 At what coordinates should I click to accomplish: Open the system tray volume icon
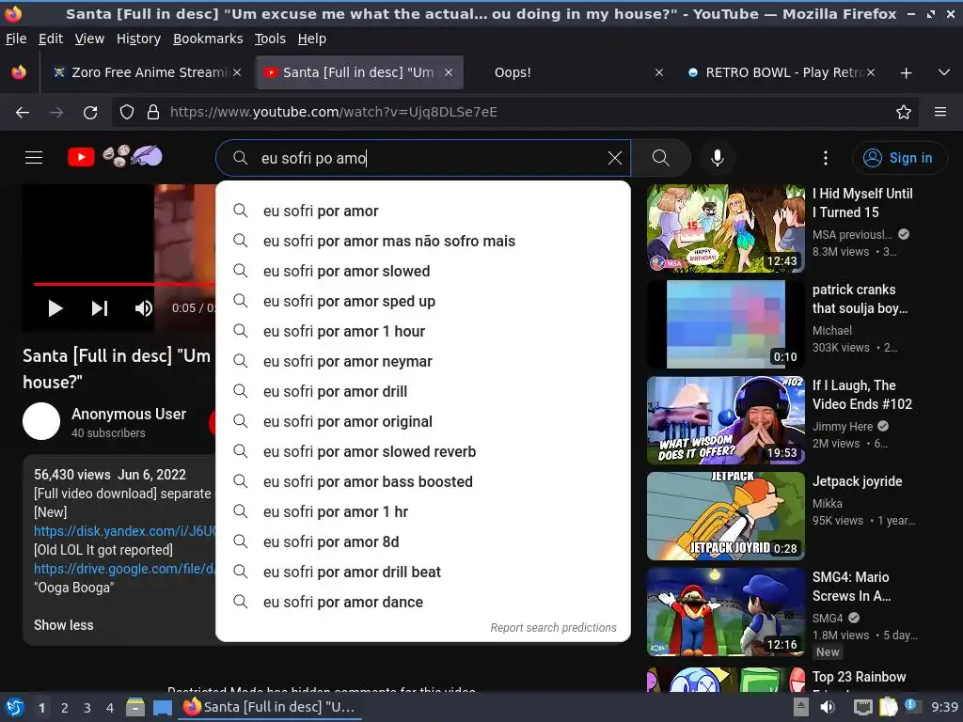click(828, 707)
